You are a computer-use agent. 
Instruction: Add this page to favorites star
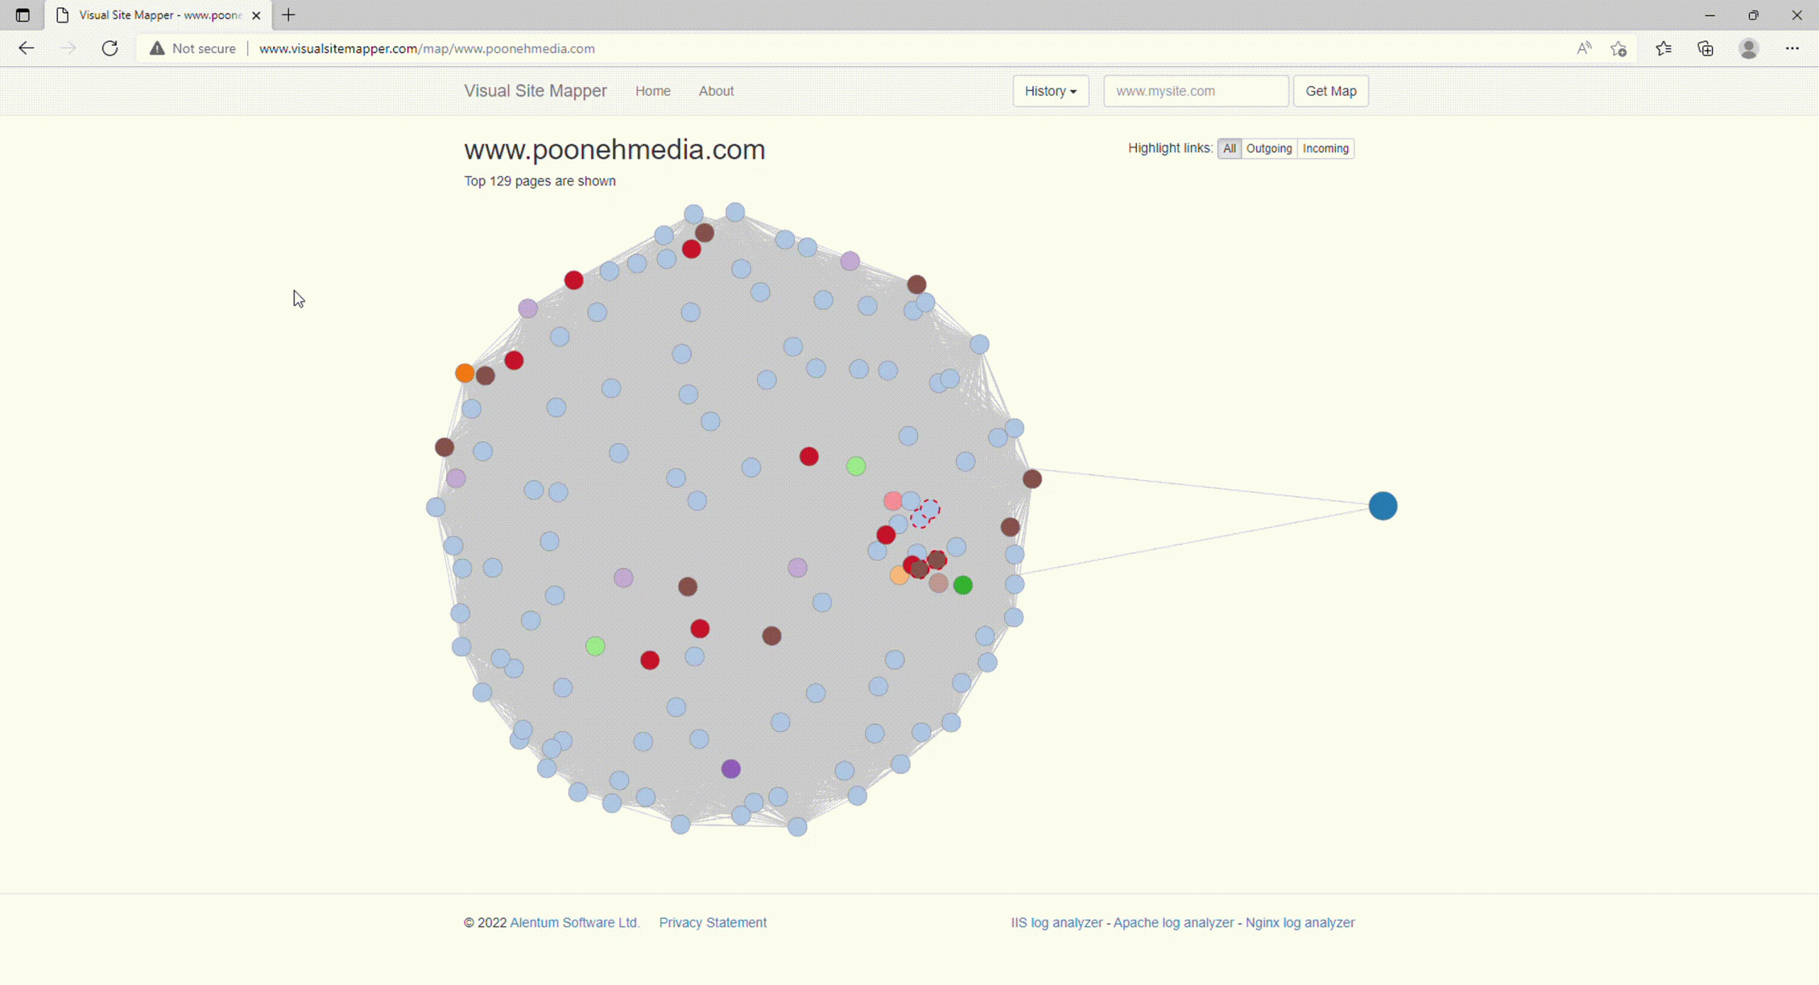[x=1619, y=48]
